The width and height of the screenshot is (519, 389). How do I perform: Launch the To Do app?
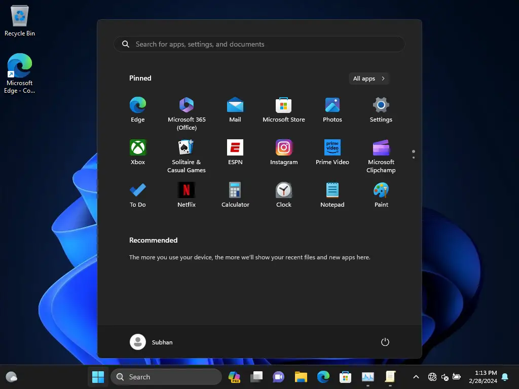coord(138,195)
